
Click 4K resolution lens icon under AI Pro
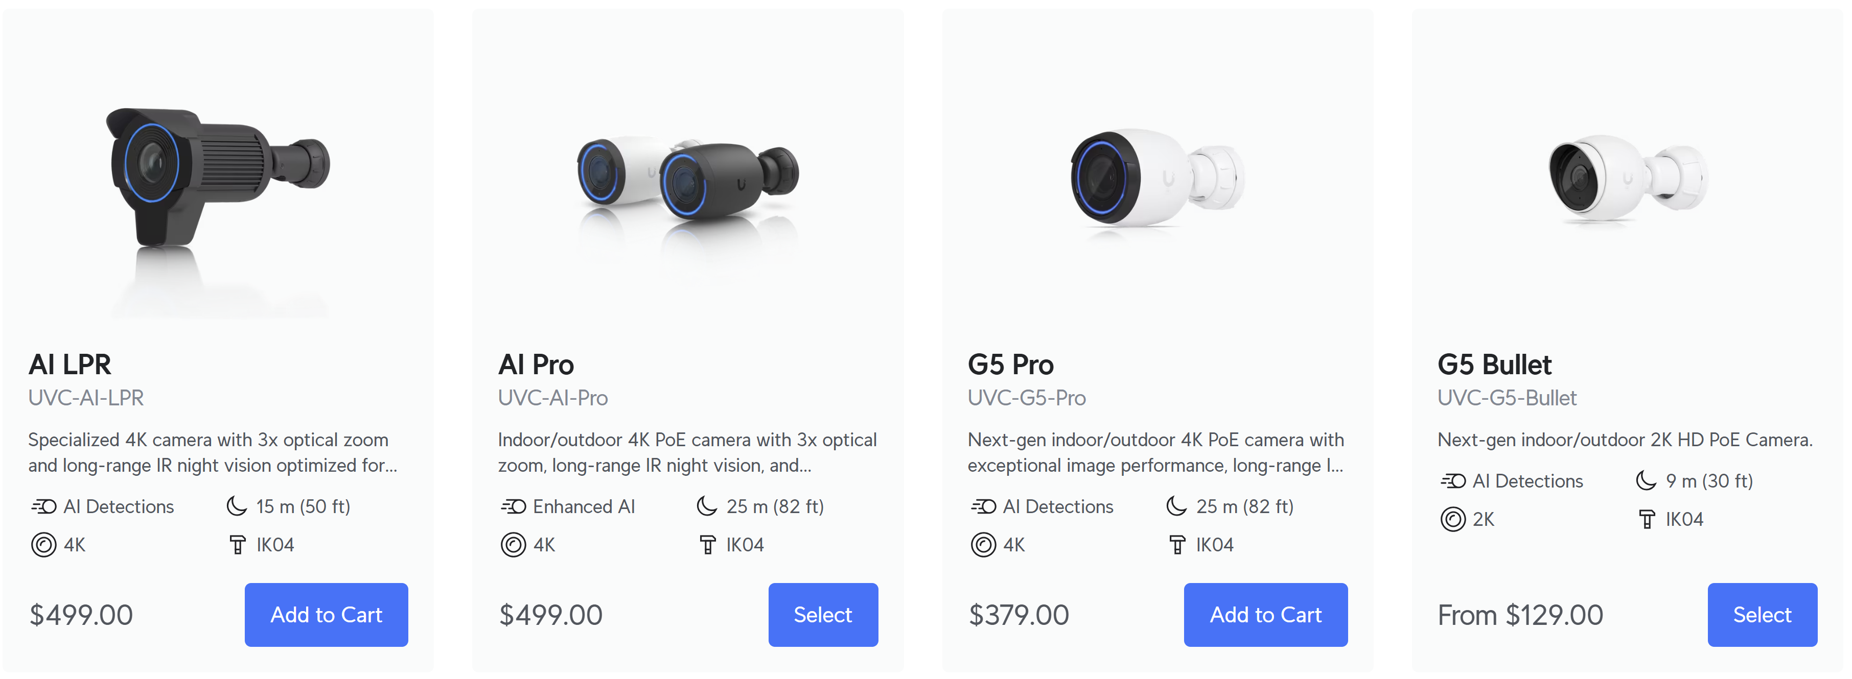pos(513,545)
